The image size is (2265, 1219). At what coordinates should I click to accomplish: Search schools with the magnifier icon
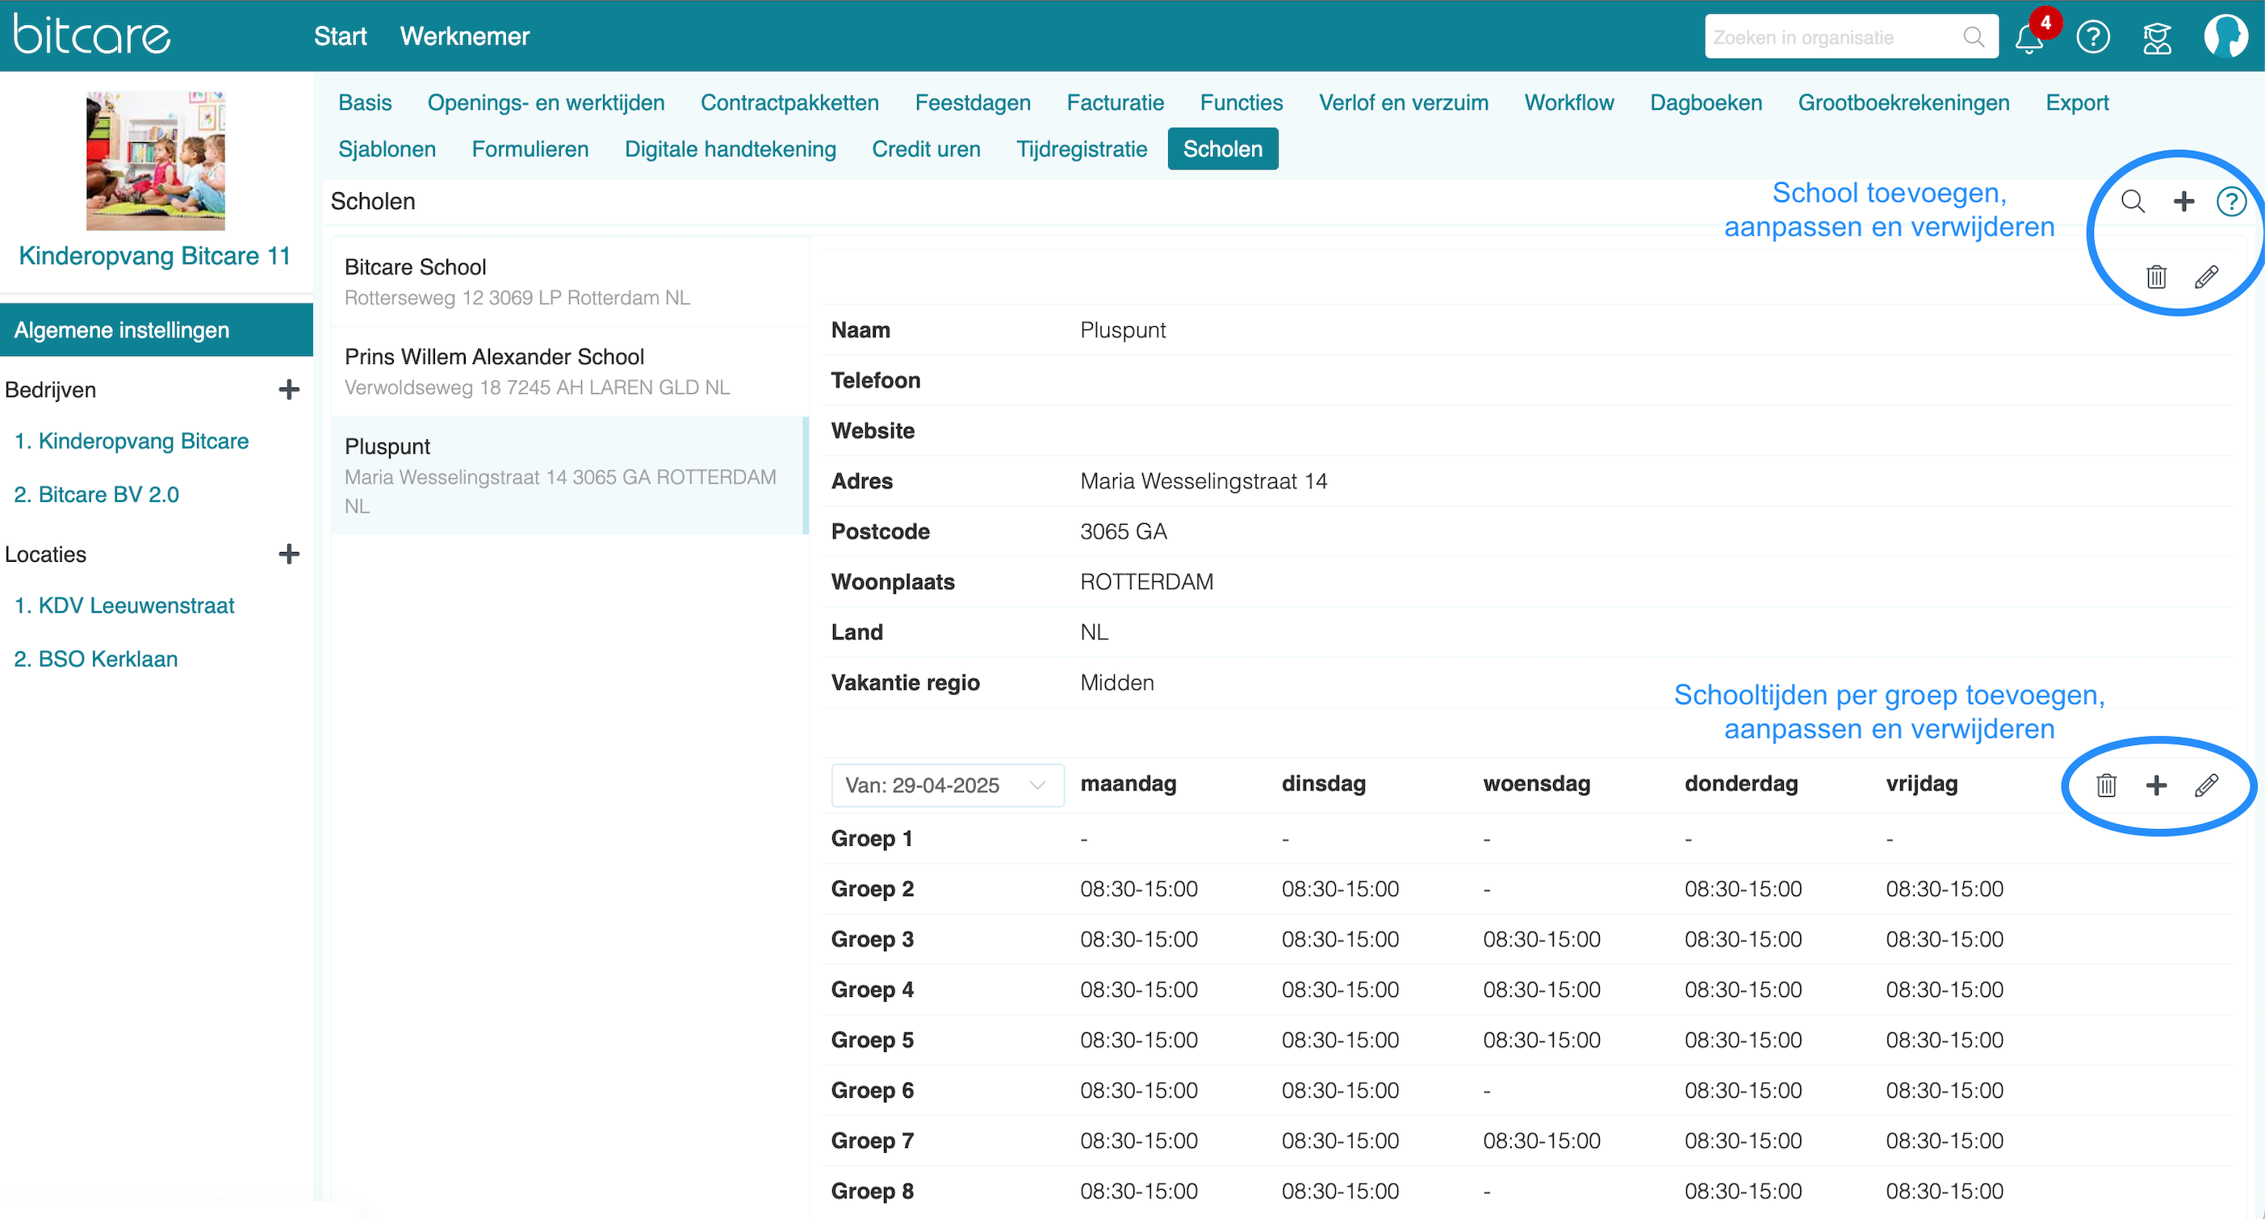pyautogui.click(x=2133, y=201)
